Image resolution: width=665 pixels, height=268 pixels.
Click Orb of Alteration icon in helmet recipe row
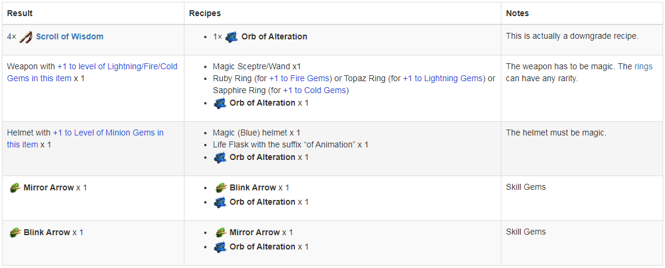coord(220,158)
